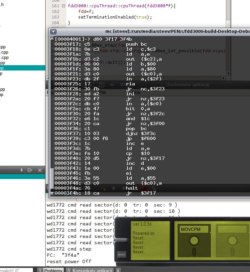The width and height of the screenshot is (250, 272).
Task: Collapse the cpuThread constructor fold at line 161
Action: (x=63, y=6)
